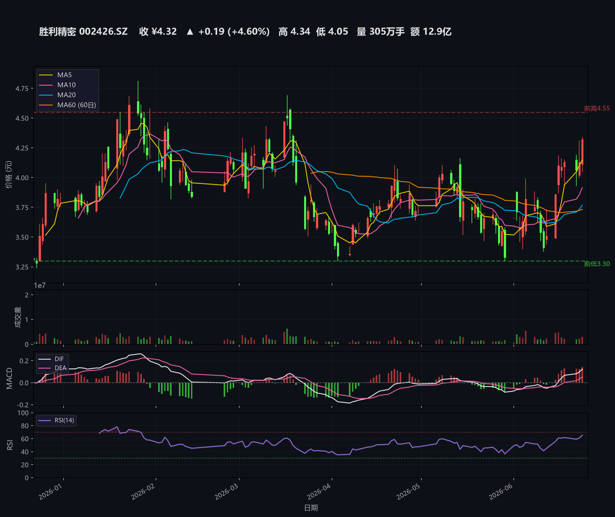Click the MACD axis label
The image size is (615, 517).
coord(9,378)
